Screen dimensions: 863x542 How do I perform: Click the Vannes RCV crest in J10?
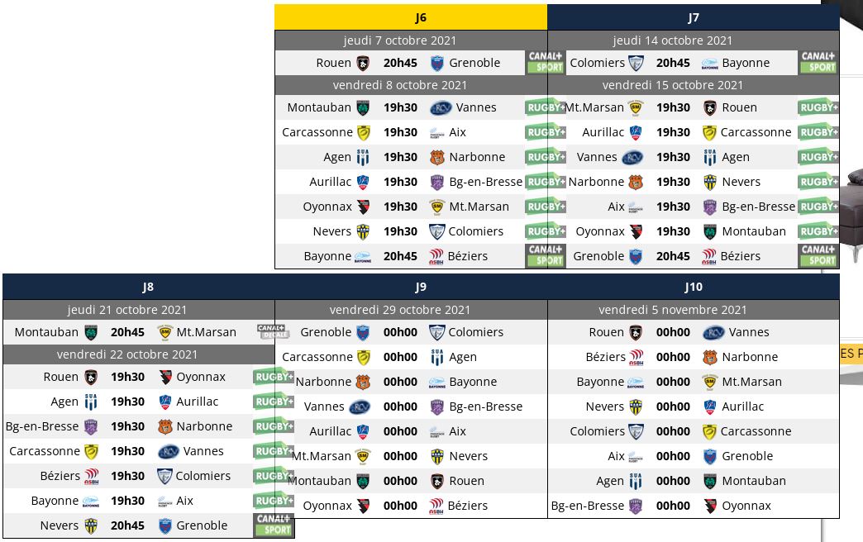tap(713, 332)
